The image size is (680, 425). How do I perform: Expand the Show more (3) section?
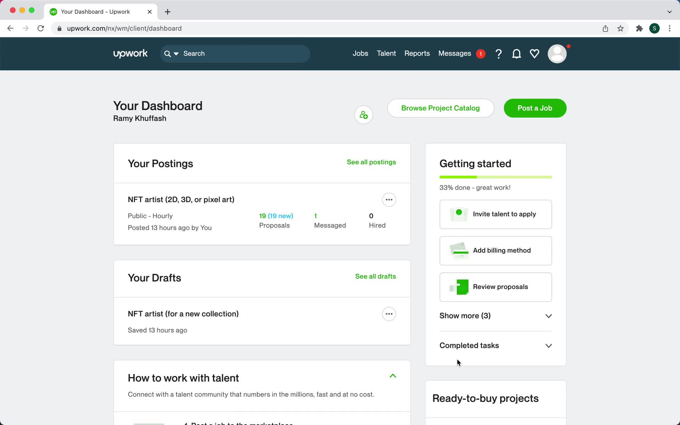[495, 316]
